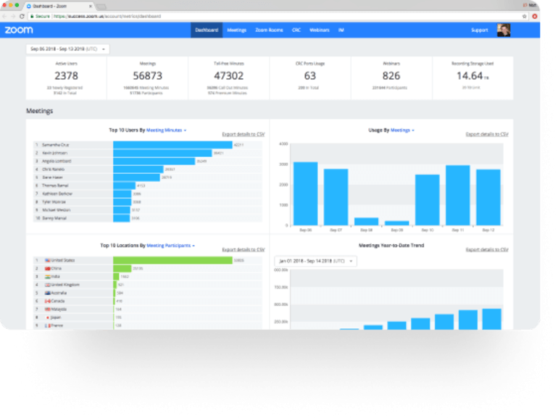This screenshot has height=418, width=558.
Task: Click the Webinars 826 value
Action: tap(391, 76)
